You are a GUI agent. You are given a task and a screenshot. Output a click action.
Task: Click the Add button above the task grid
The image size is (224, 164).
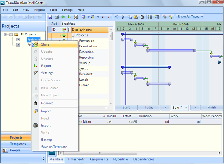click(x=54, y=24)
